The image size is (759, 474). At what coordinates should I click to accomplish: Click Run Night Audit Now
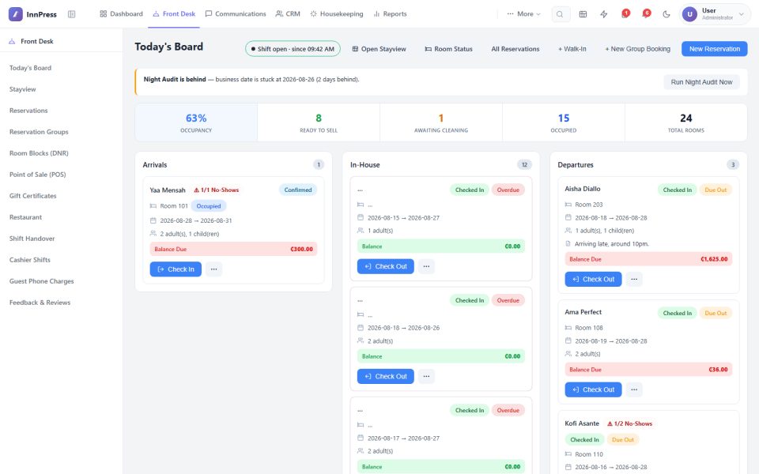click(x=701, y=82)
